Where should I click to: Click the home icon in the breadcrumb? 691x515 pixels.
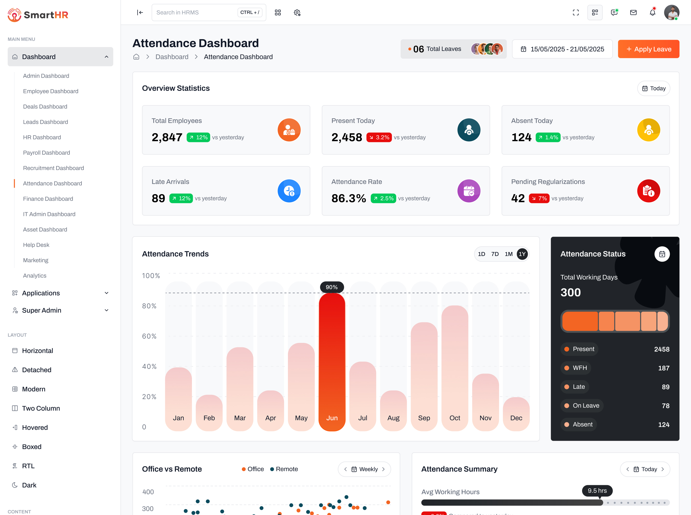coord(136,56)
